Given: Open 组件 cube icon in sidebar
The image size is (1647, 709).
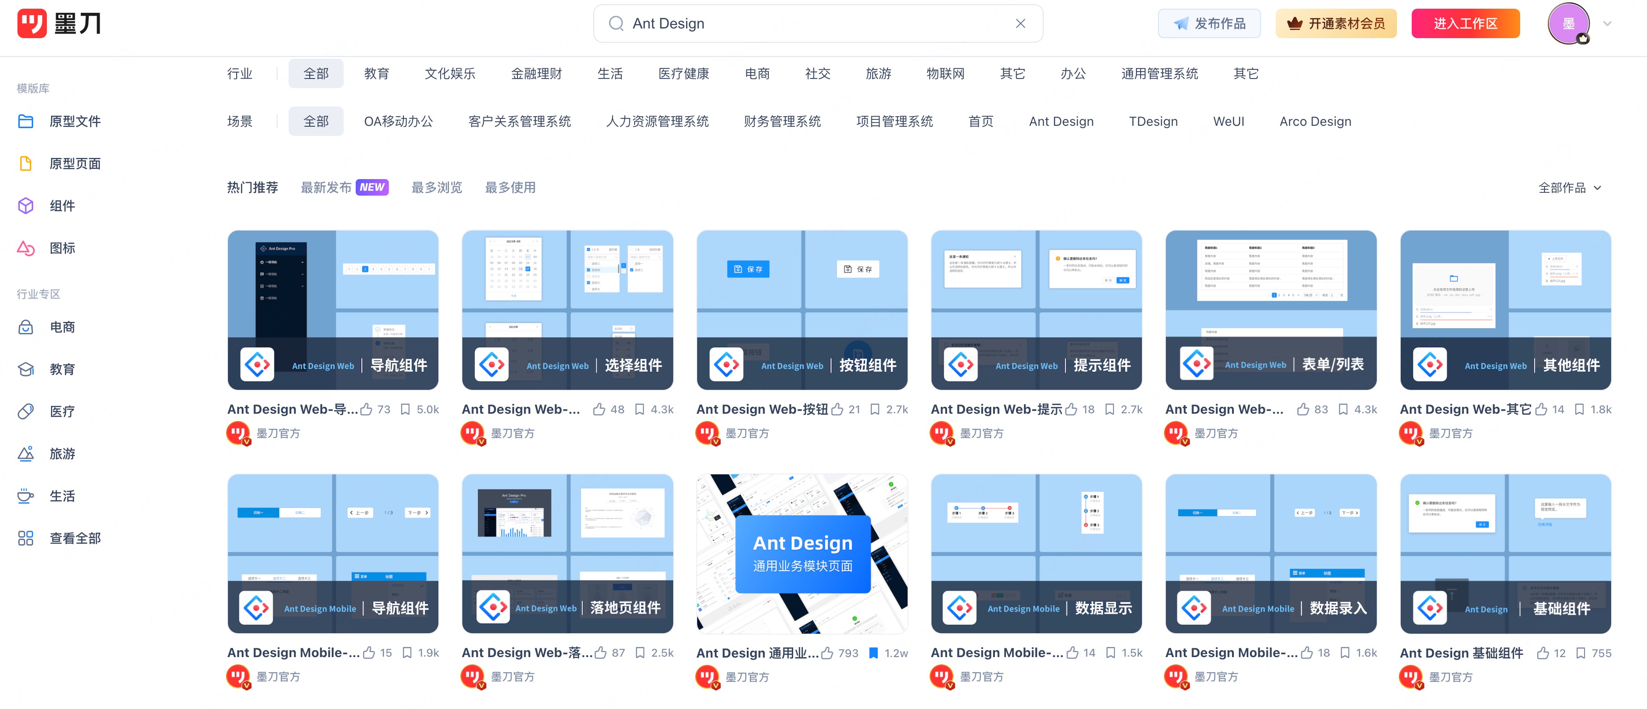Looking at the screenshot, I should tap(26, 206).
